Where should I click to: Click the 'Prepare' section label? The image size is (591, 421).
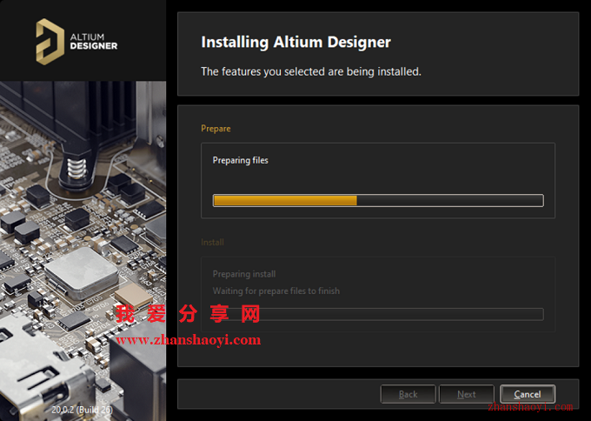click(x=216, y=129)
